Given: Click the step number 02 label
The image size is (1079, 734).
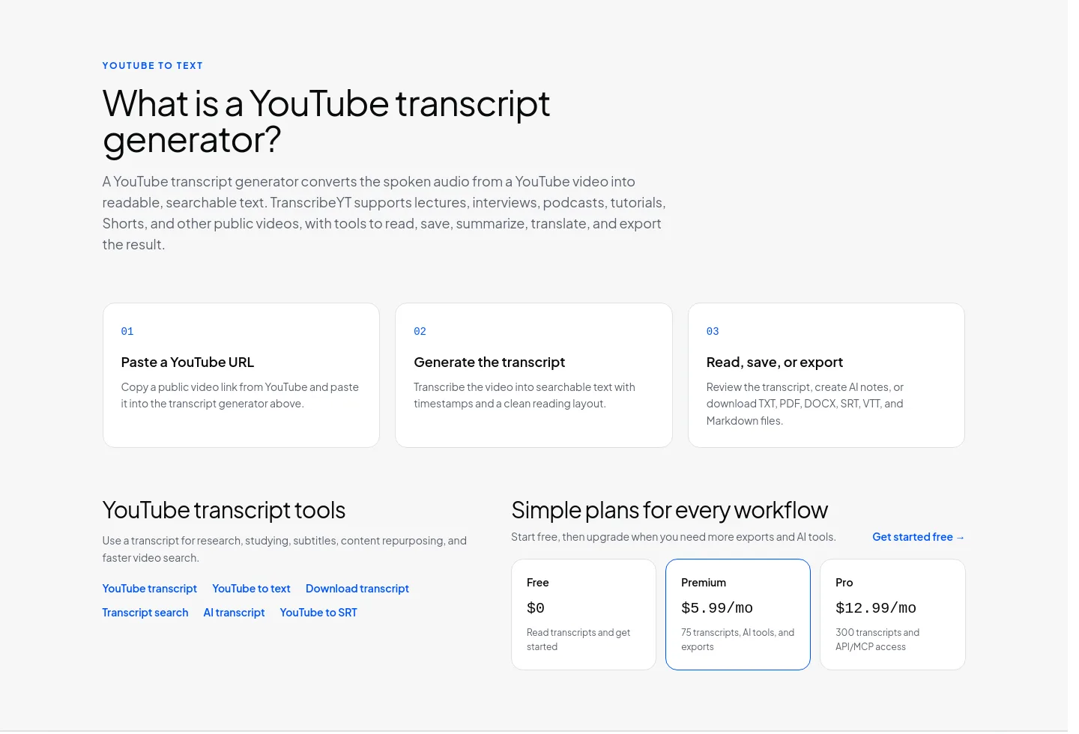Looking at the screenshot, I should coord(420,331).
